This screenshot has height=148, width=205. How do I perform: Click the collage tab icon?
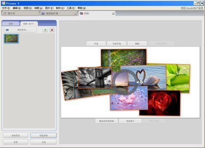(x=82, y=14)
